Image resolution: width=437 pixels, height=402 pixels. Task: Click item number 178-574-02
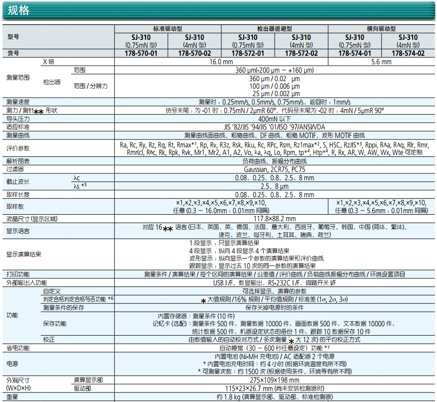[408, 53]
